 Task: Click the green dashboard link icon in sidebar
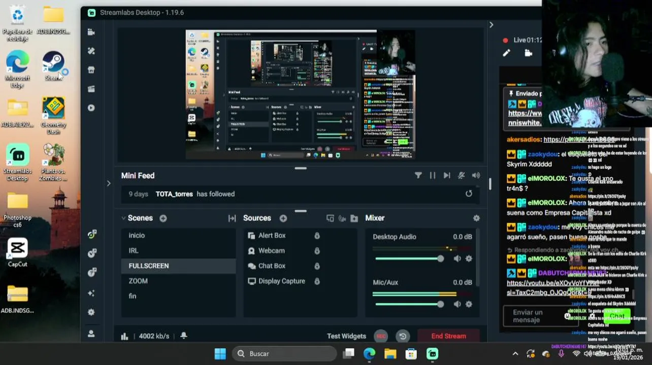tap(91, 234)
